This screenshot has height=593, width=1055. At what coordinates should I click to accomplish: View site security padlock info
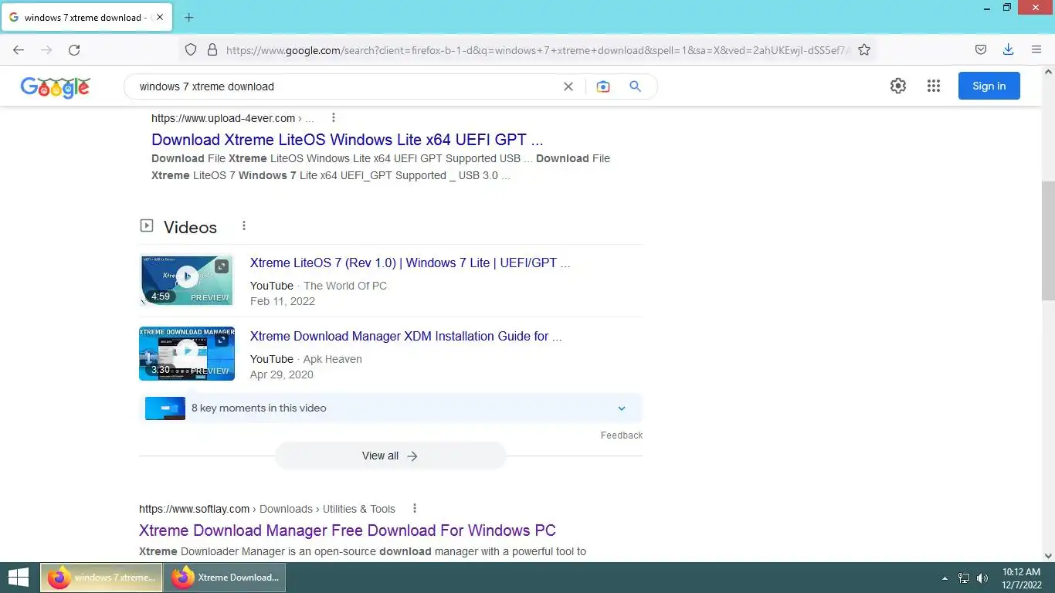click(x=212, y=50)
